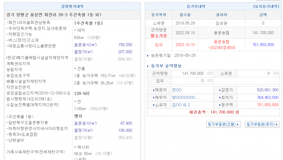Screen dimensions: 283x160
Task: Click 결정가(㎡) with value 106,000
Action: pos(83,130)
